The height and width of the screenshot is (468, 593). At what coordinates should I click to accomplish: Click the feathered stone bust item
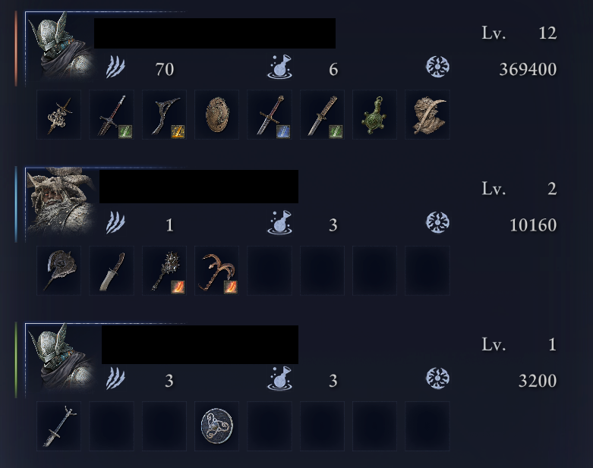[427, 115]
